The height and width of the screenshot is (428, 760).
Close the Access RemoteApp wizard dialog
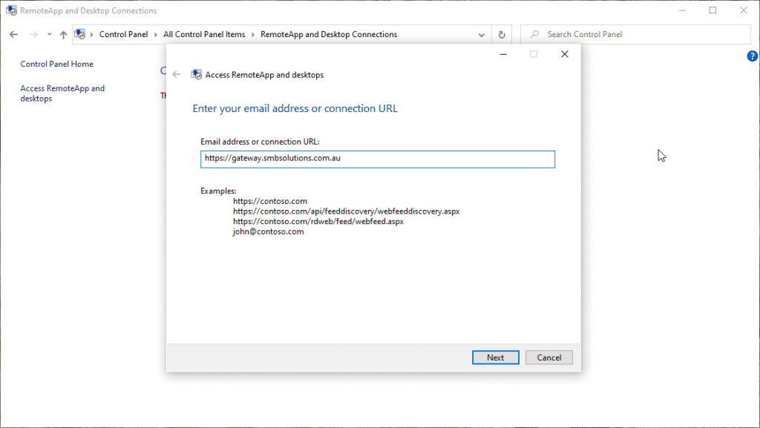tap(565, 54)
